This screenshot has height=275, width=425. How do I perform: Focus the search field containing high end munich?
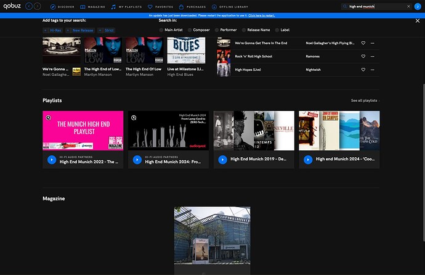377,7
